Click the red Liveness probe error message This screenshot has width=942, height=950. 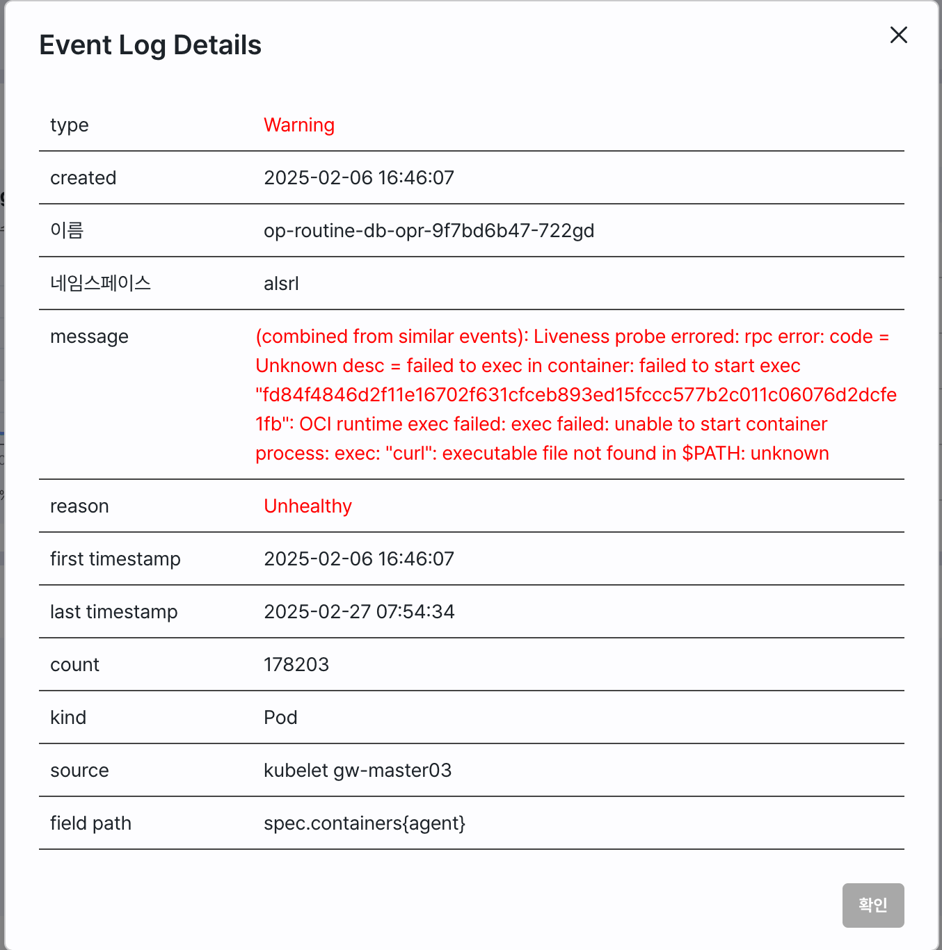tap(576, 394)
